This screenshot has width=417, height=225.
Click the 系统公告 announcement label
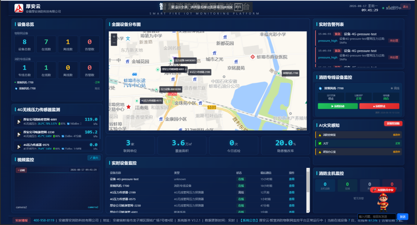(249, 220)
